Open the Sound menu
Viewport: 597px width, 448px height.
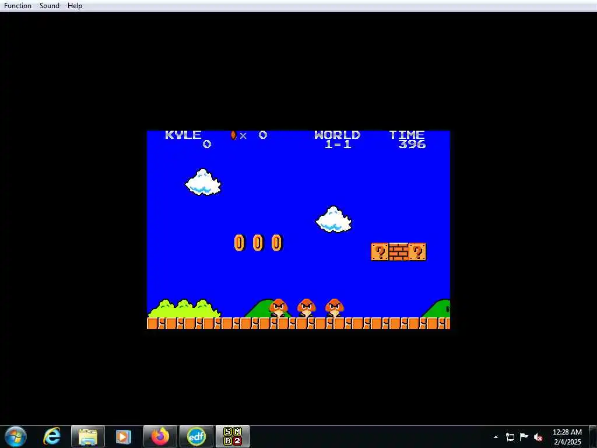(50, 6)
